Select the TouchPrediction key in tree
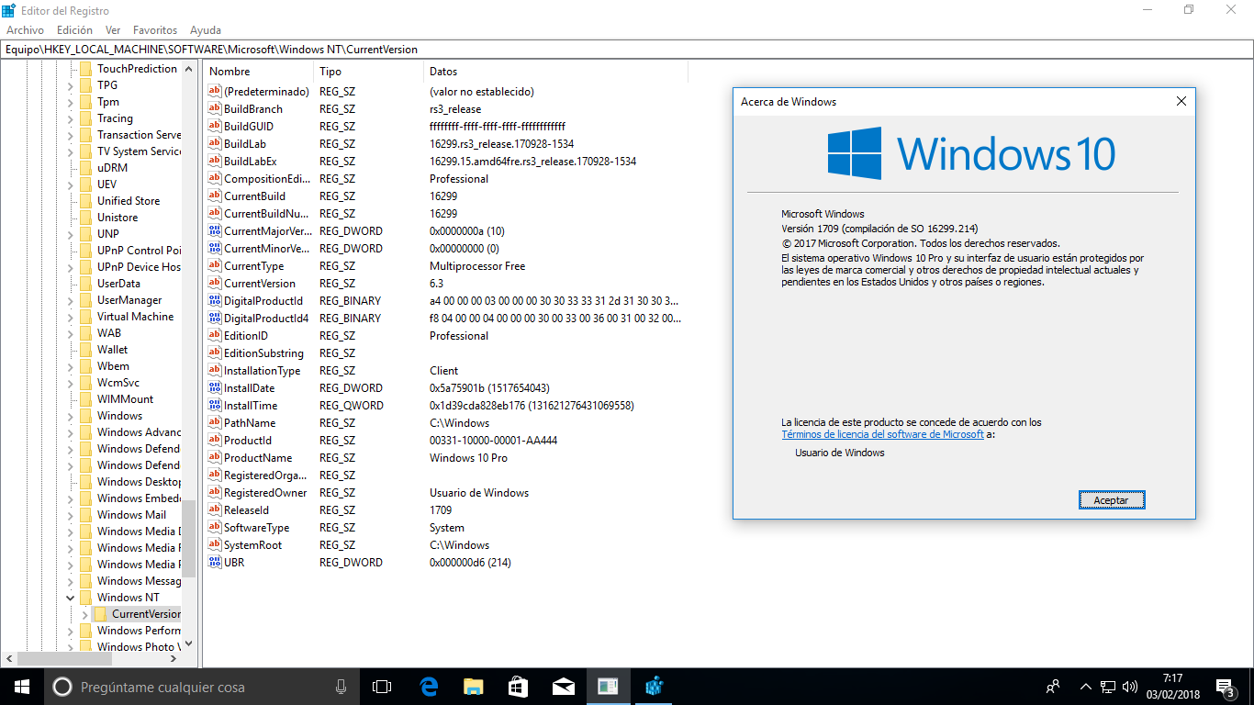Screen dimensions: 1254x705 pos(137,69)
